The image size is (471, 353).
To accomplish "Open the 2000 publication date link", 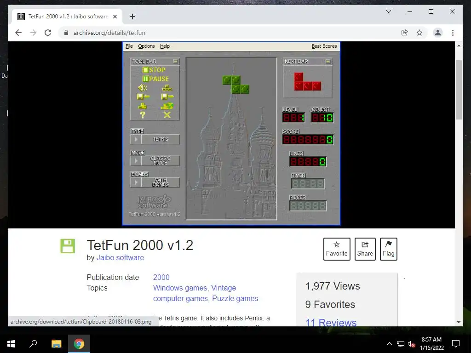I will pyautogui.click(x=161, y=277).
